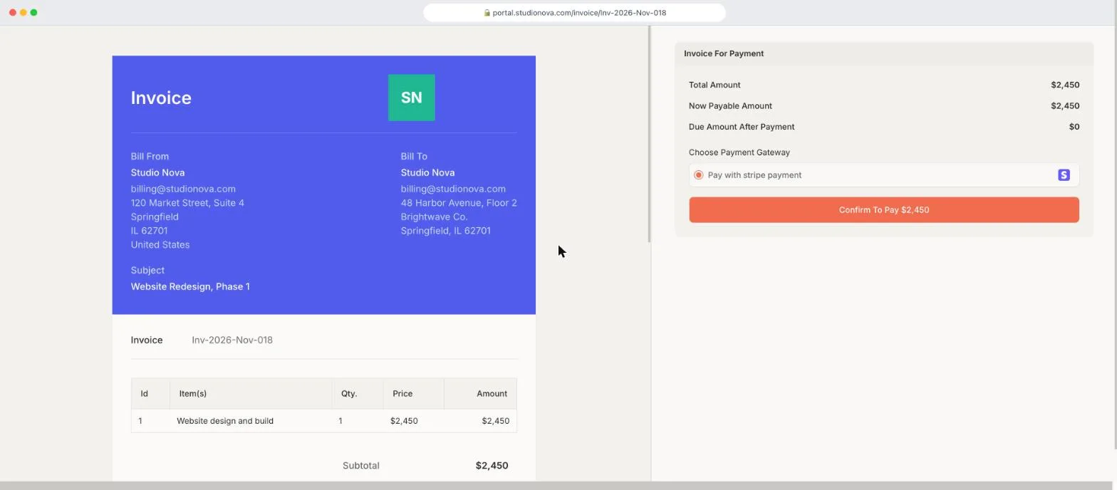Screen dimensions: 1117x490
Task: Click Due Amount After Payment label
Action: [742, 127]
